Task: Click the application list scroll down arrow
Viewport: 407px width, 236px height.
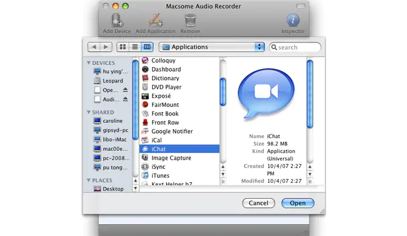Action: click(223, 174)
